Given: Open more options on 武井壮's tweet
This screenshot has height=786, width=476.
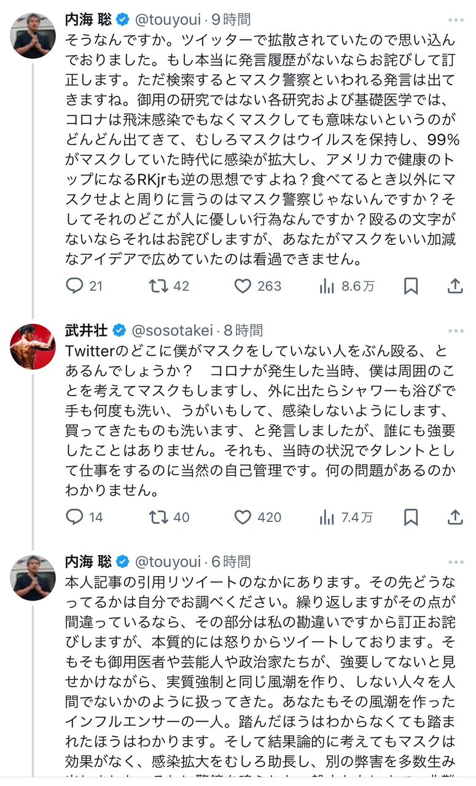Looking at the screenshot, I should tap(455, 330).
